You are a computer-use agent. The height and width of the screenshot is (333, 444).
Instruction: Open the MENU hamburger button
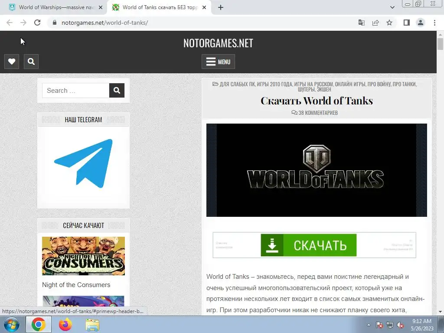pos(218,62)
